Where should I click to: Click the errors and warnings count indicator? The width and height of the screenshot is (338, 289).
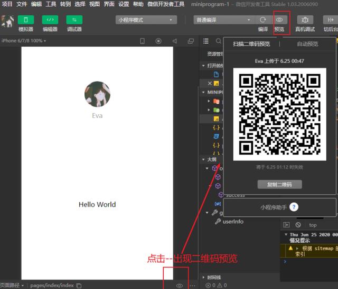pyautogui.click(x=216, y=285)
